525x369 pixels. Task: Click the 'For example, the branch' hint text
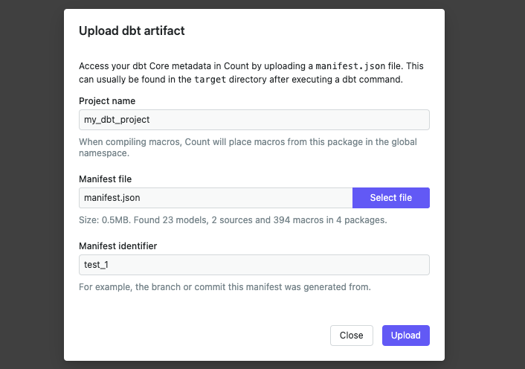[225, 286]
